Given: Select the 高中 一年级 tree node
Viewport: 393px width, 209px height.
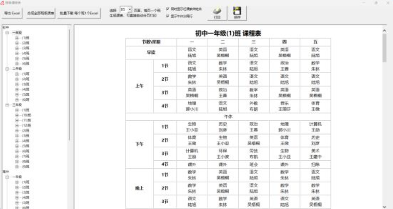Looking at the screenshot, I should tap(17, 176).
